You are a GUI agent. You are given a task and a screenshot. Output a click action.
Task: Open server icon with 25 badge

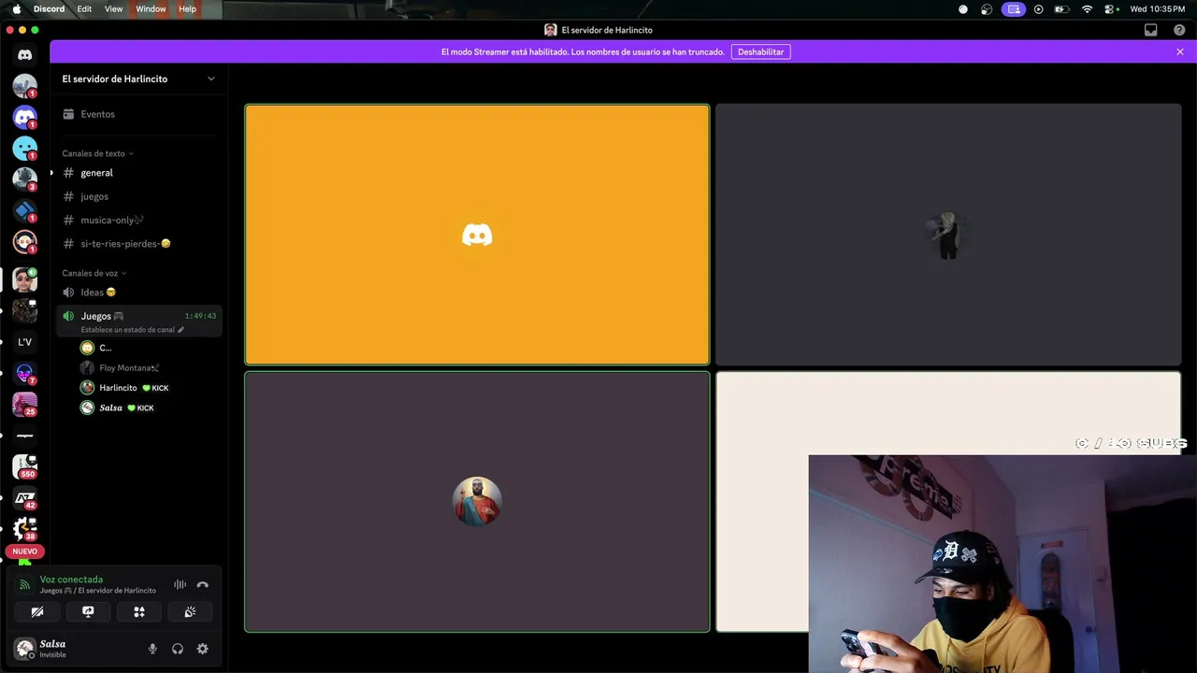pos(24,404)
